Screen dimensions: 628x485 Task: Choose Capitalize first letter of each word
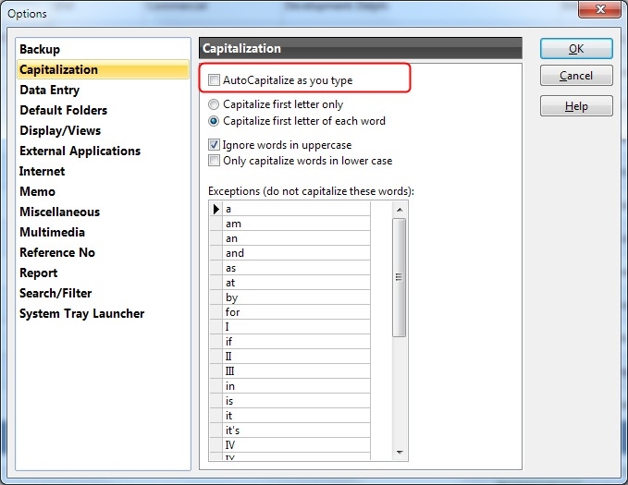click(215, 121)
